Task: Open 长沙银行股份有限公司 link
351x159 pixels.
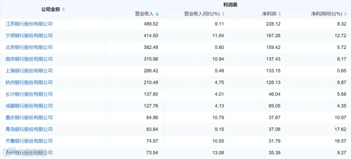Action: pos(29,94)
